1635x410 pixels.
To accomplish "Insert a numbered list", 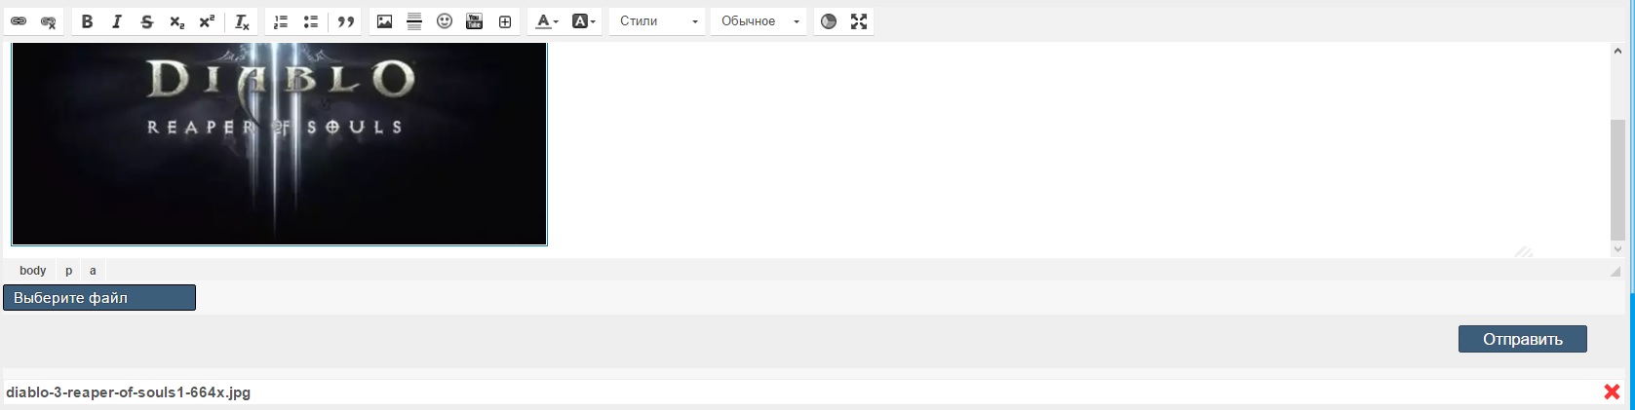I will (281, 21).
